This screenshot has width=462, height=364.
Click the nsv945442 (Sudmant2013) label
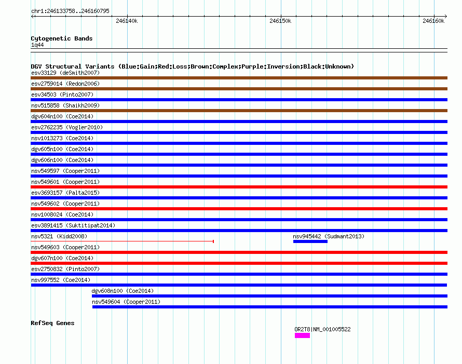coord(329,236)
